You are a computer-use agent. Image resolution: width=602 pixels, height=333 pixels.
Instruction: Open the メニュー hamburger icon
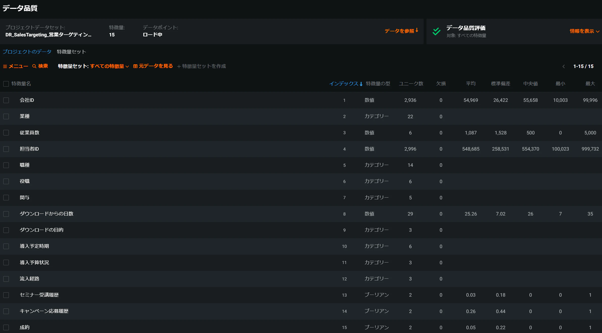coord(5,66)
